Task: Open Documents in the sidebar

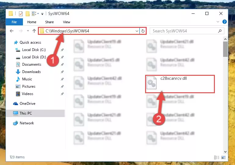Action: coord(31,64)
